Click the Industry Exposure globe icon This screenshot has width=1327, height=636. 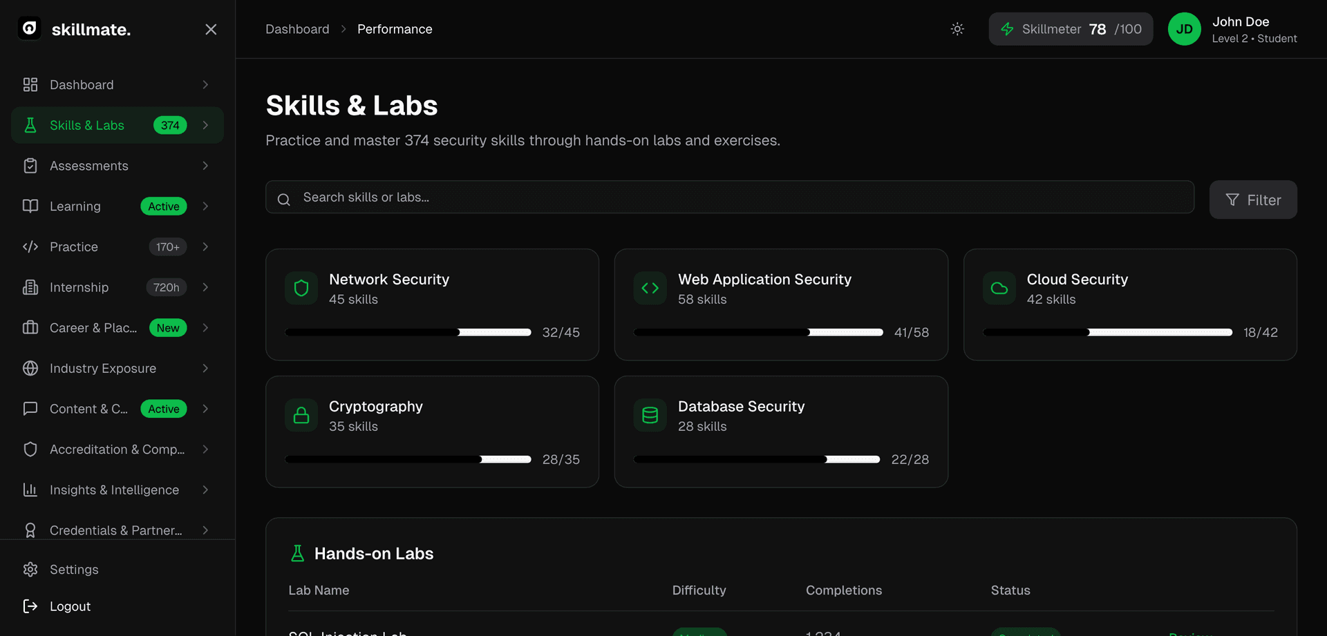[x=30, y=368]
